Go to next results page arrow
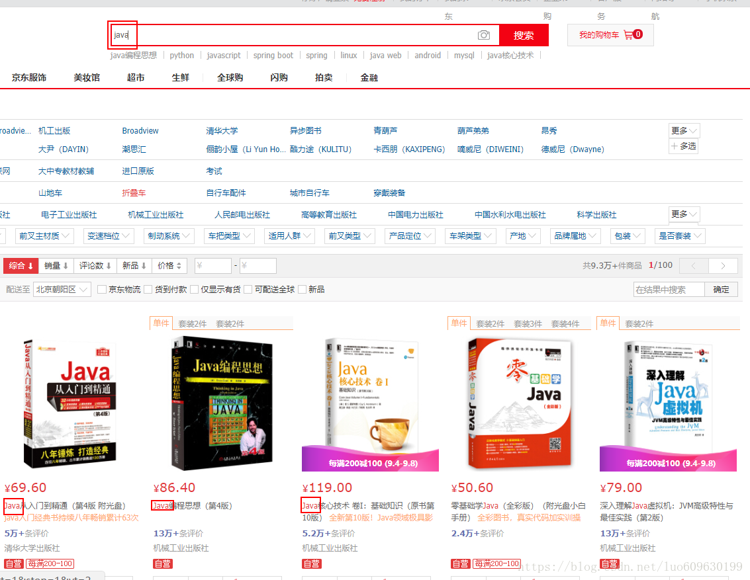The width and height of the screenshot is (750, 580). [x=723, y=266]
